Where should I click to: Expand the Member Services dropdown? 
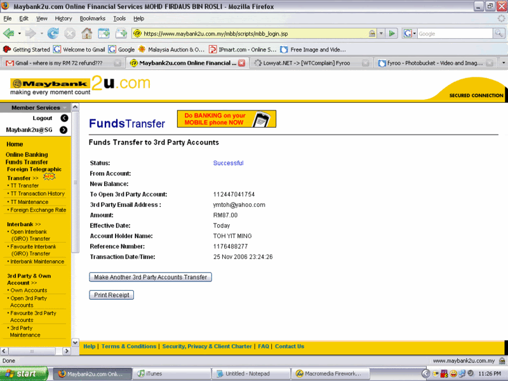point(64,108)
